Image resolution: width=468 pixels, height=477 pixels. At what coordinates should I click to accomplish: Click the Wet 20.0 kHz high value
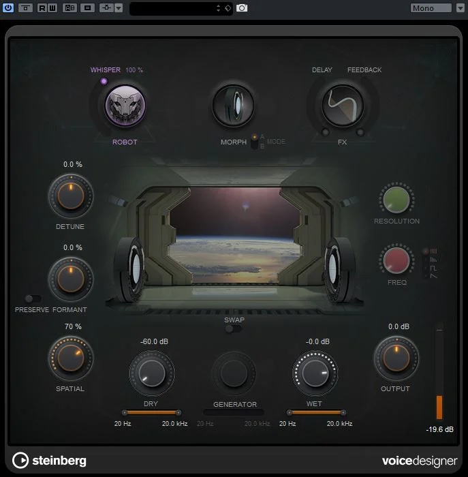click(339, 423)
